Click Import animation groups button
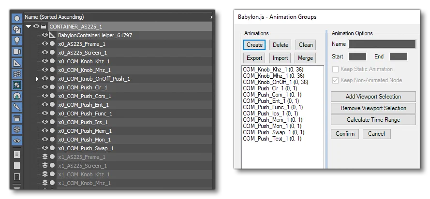Screen dimensions: 430x199 coord(280,58)
